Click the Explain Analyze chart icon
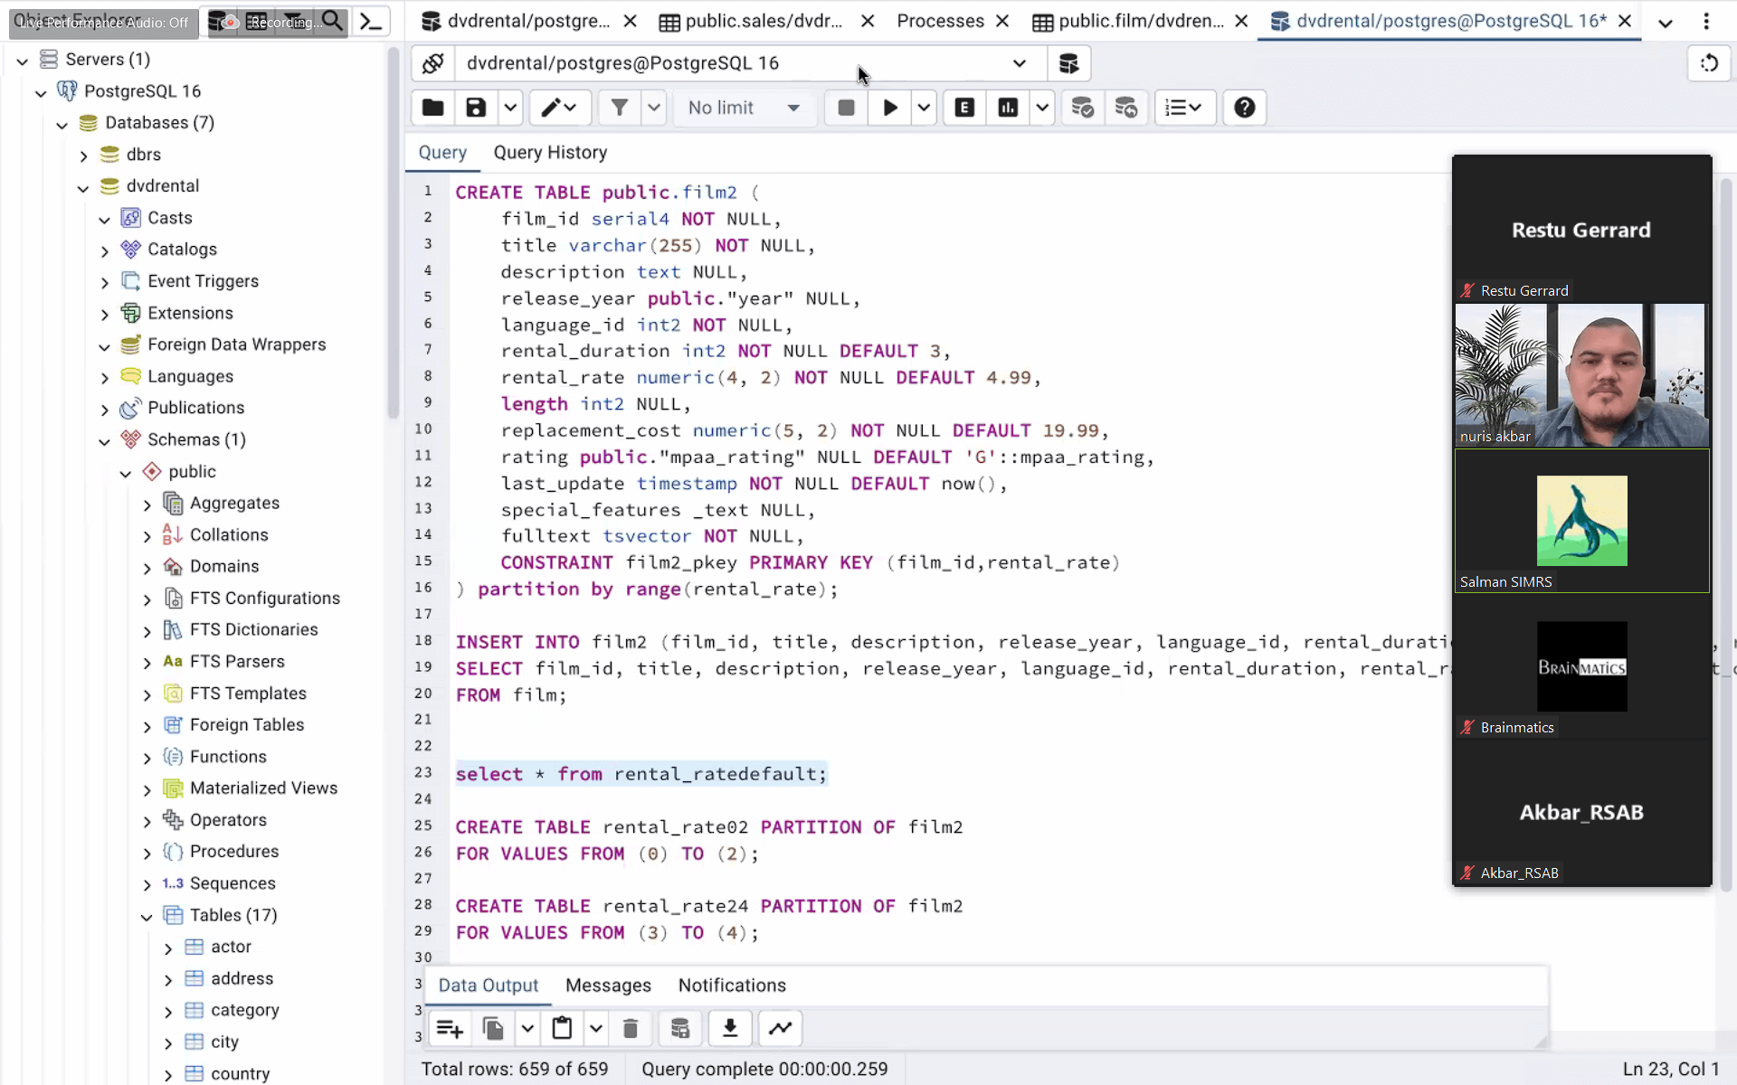 1008,108
